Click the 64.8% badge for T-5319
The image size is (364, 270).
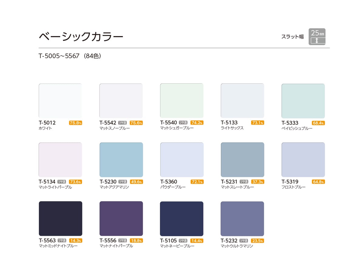pos(318,182)
